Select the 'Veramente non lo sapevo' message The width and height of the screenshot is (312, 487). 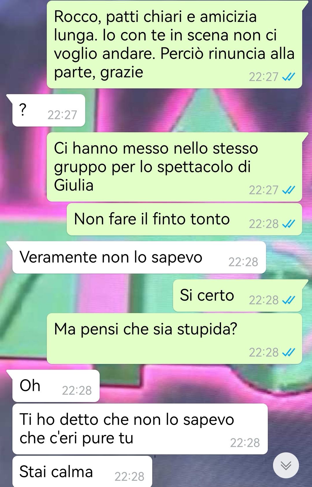pos(139,257)
